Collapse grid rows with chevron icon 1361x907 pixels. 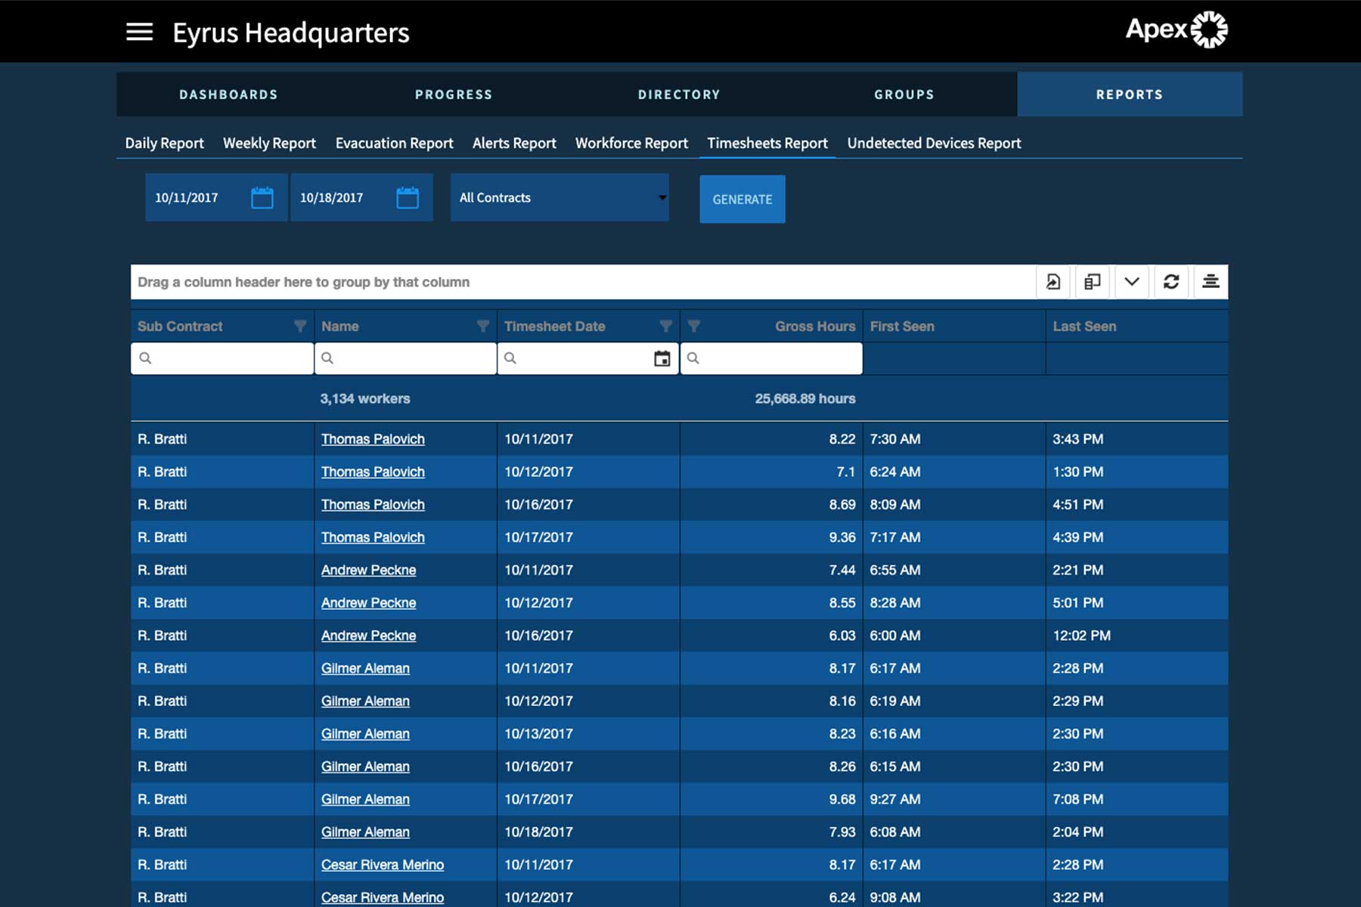[x=1131, y=281]
